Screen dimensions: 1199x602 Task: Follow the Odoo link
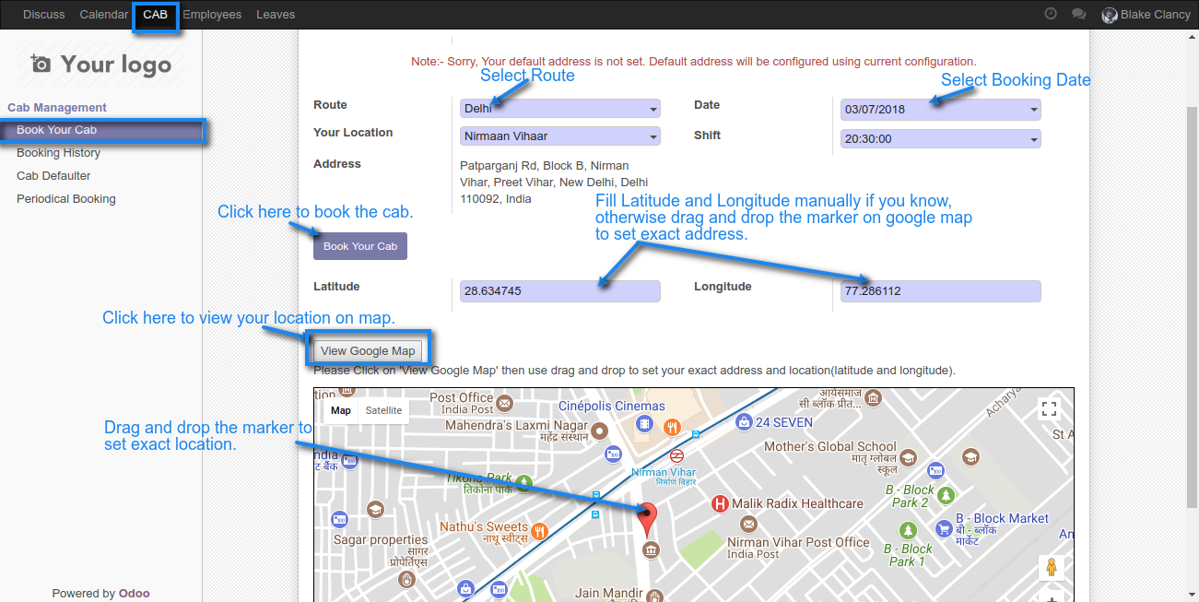tap(134, 594)
